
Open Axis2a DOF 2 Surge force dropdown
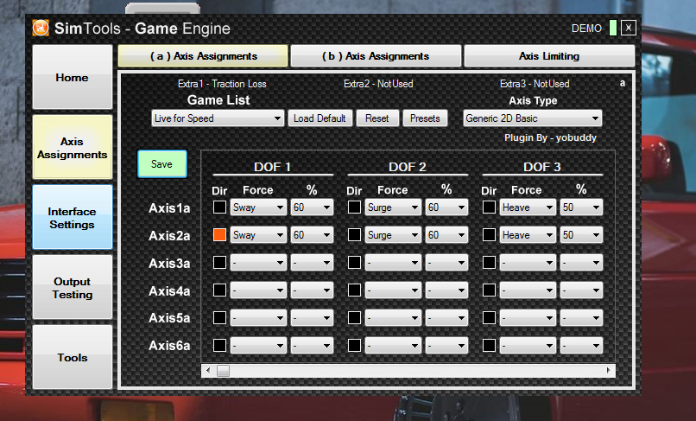pos(393,235)
